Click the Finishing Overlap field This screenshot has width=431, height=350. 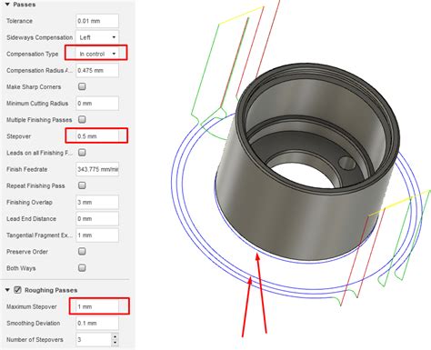[97, 202]
